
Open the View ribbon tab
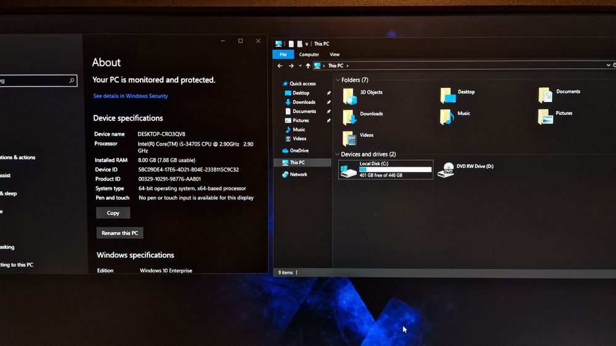(x=334, y=55)
